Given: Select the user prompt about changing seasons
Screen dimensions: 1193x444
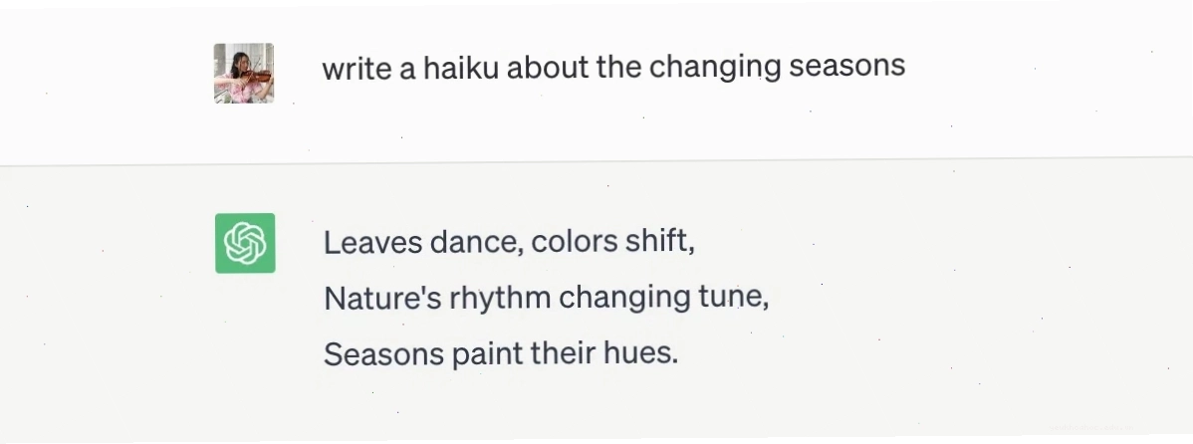Looking at the screenshot, I should pyautogui.click(x=613, y=68).
